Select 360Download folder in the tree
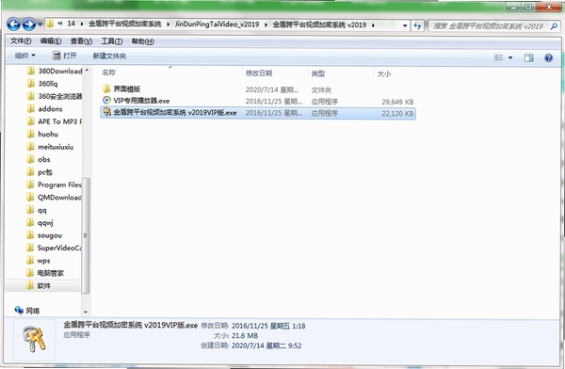 pos(55,71)
